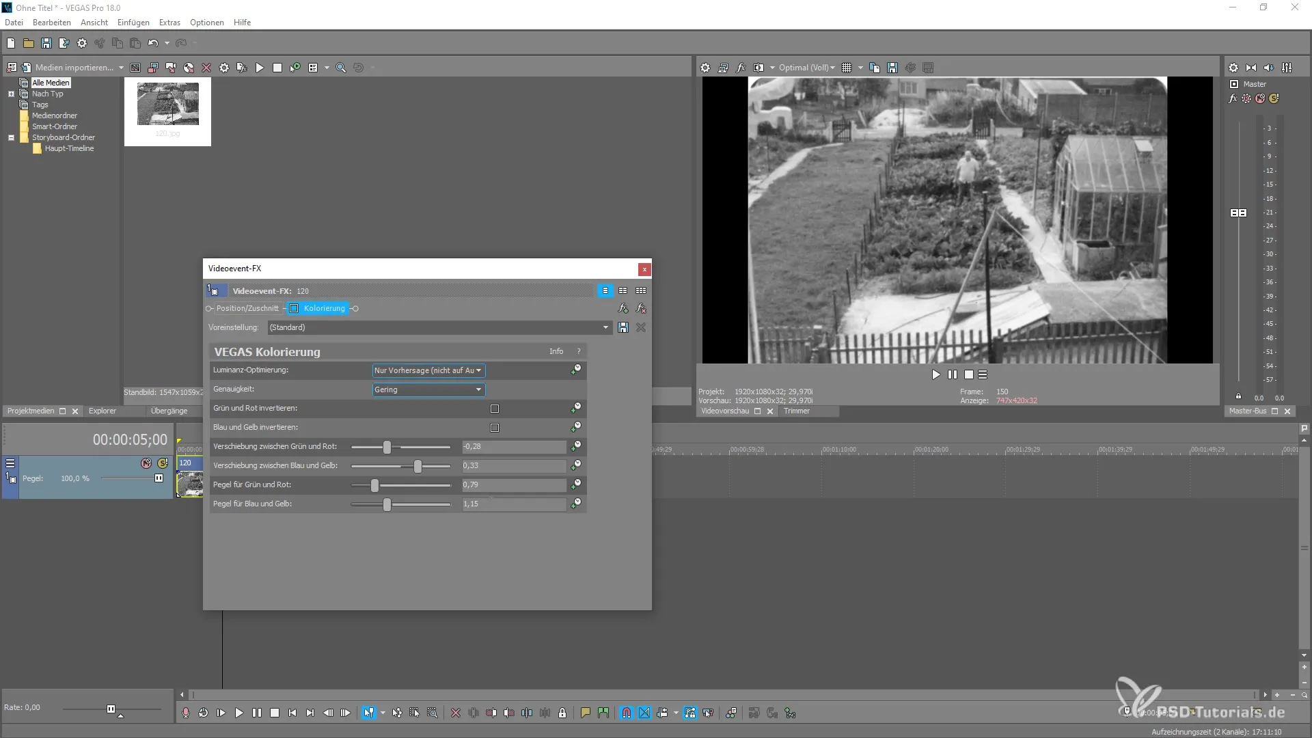Open the Luminanz-Optimierung dropdown
This screenshot has height=738, width=1312.
tap(428, 370)
